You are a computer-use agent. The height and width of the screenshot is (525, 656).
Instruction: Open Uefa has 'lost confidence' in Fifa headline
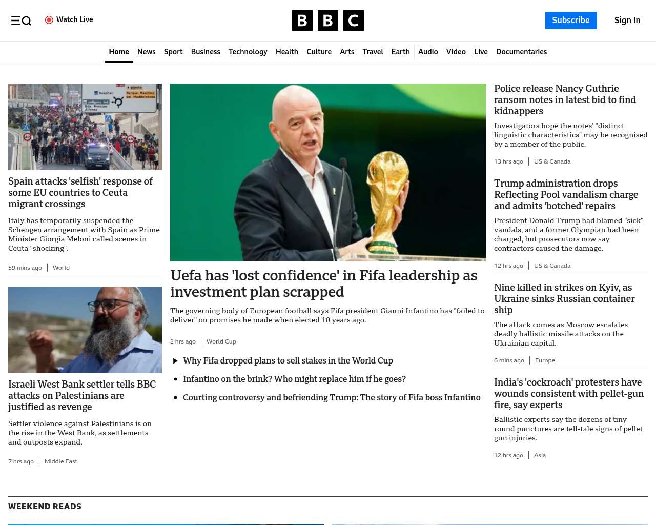pos(324,284)
